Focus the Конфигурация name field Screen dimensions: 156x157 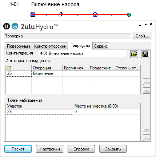tap(83, 53)
